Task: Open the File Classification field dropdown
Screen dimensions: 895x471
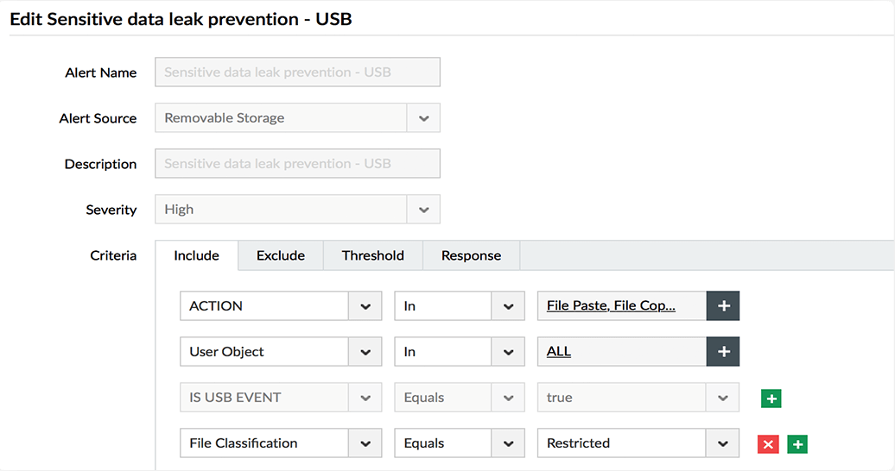Action: pyautogui.click(x=365, y=443)
